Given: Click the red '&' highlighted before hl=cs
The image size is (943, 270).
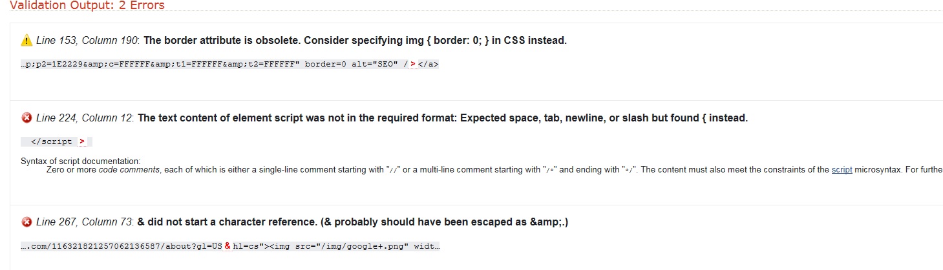Looking at the screenshot, I should pyautogui.click(x=228, y=246).
